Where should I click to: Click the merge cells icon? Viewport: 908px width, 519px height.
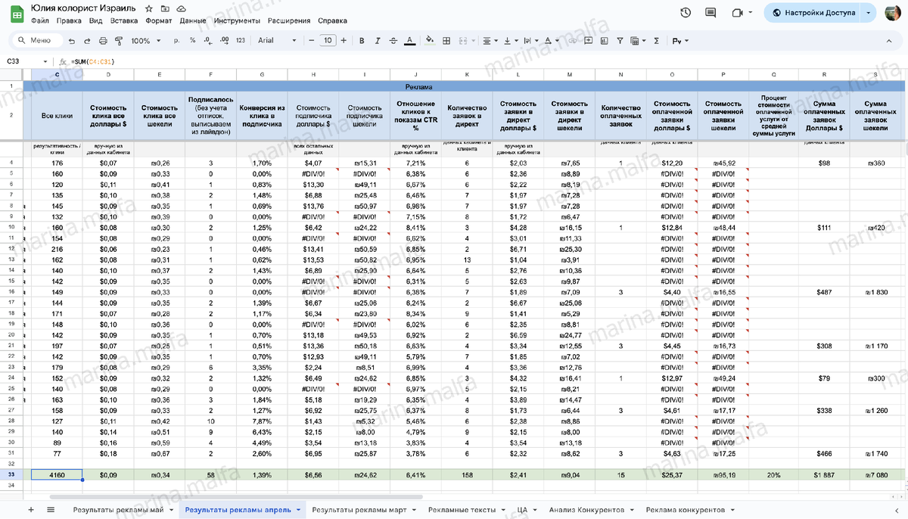point(464,41)
